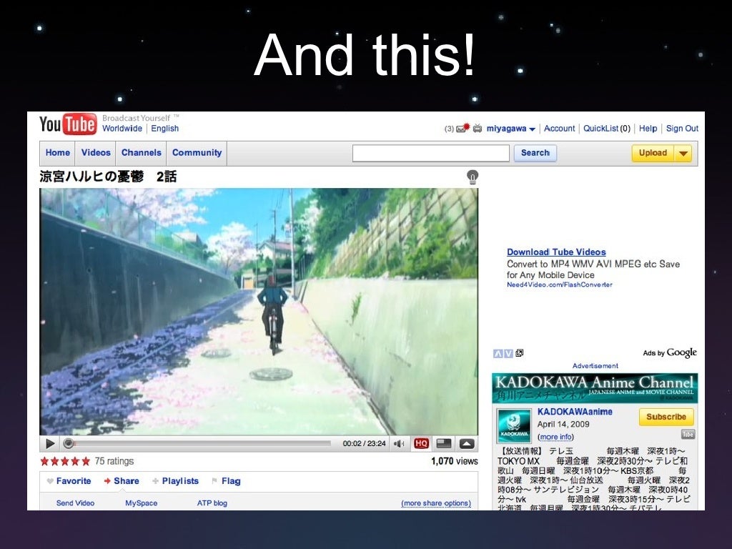This screenshot has width=732, height=549.
Task: Mute the video volume
Action: [x=399, y=443]
